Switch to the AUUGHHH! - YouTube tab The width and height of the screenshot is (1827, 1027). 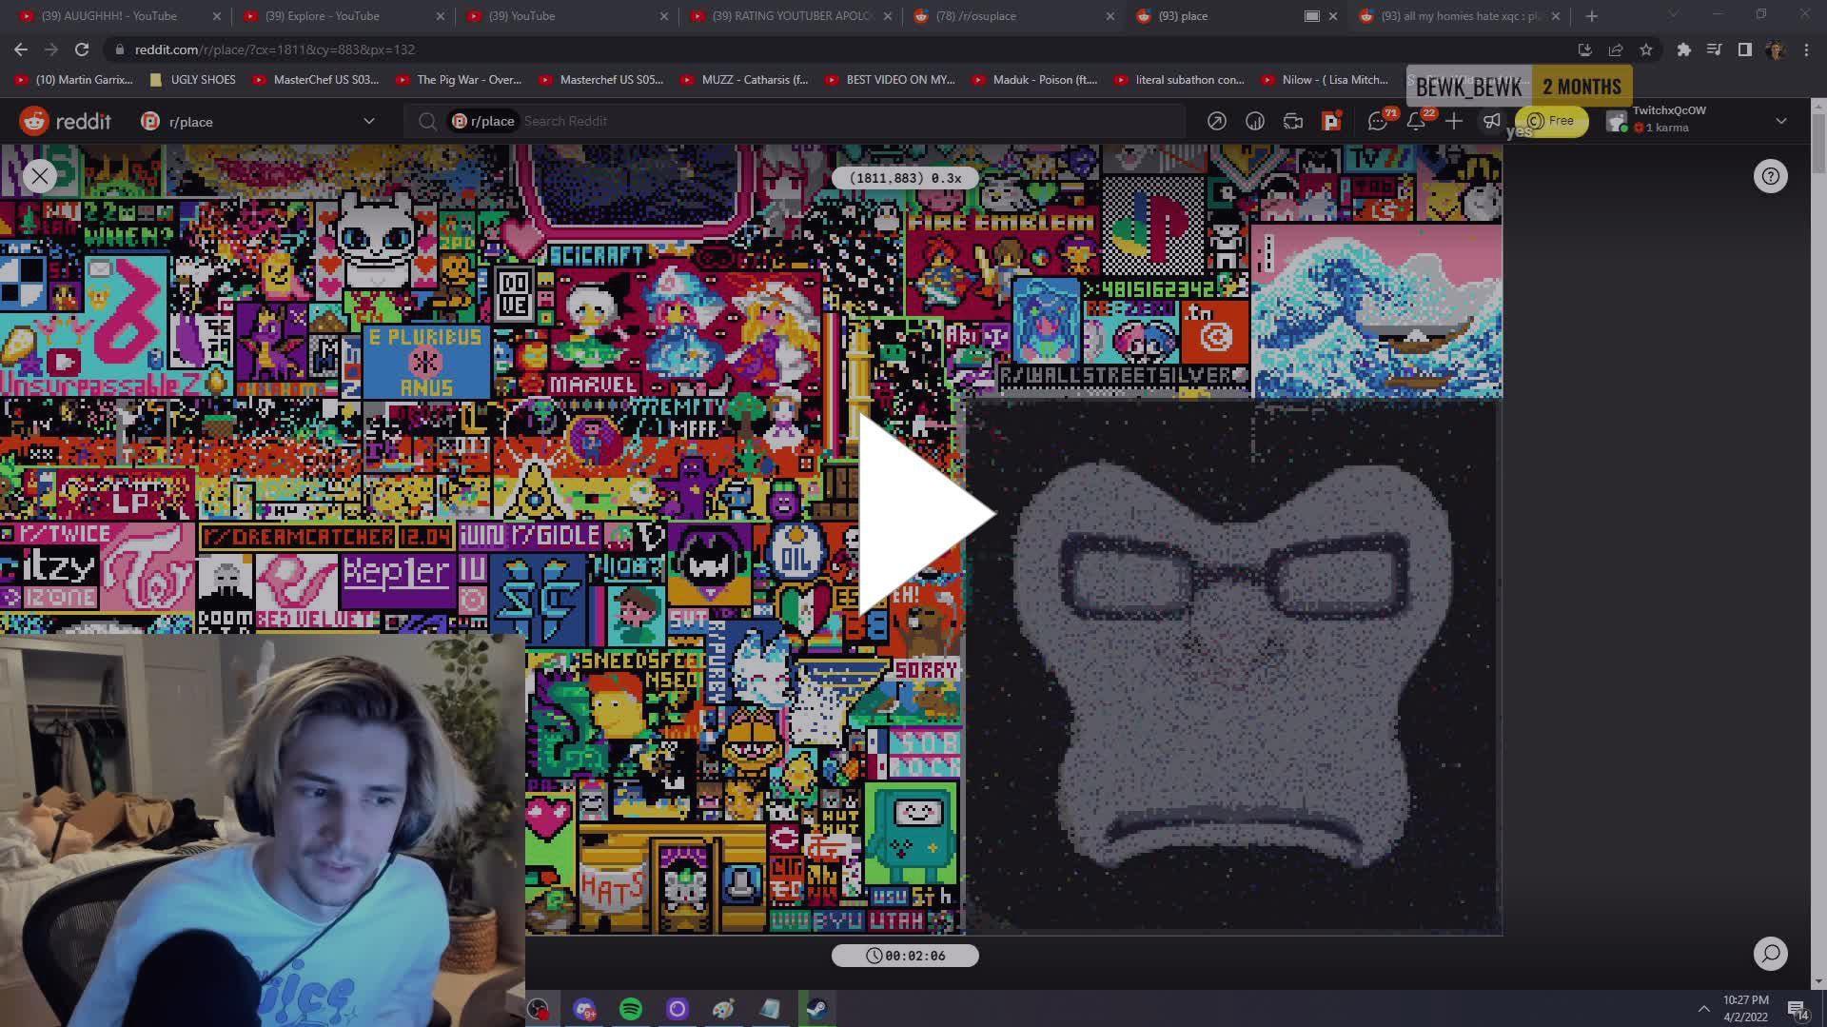pyautogui.click(x=119, y=15)
